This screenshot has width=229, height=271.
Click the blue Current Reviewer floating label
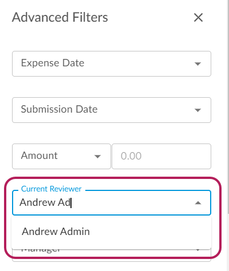(x=51, y=189)
